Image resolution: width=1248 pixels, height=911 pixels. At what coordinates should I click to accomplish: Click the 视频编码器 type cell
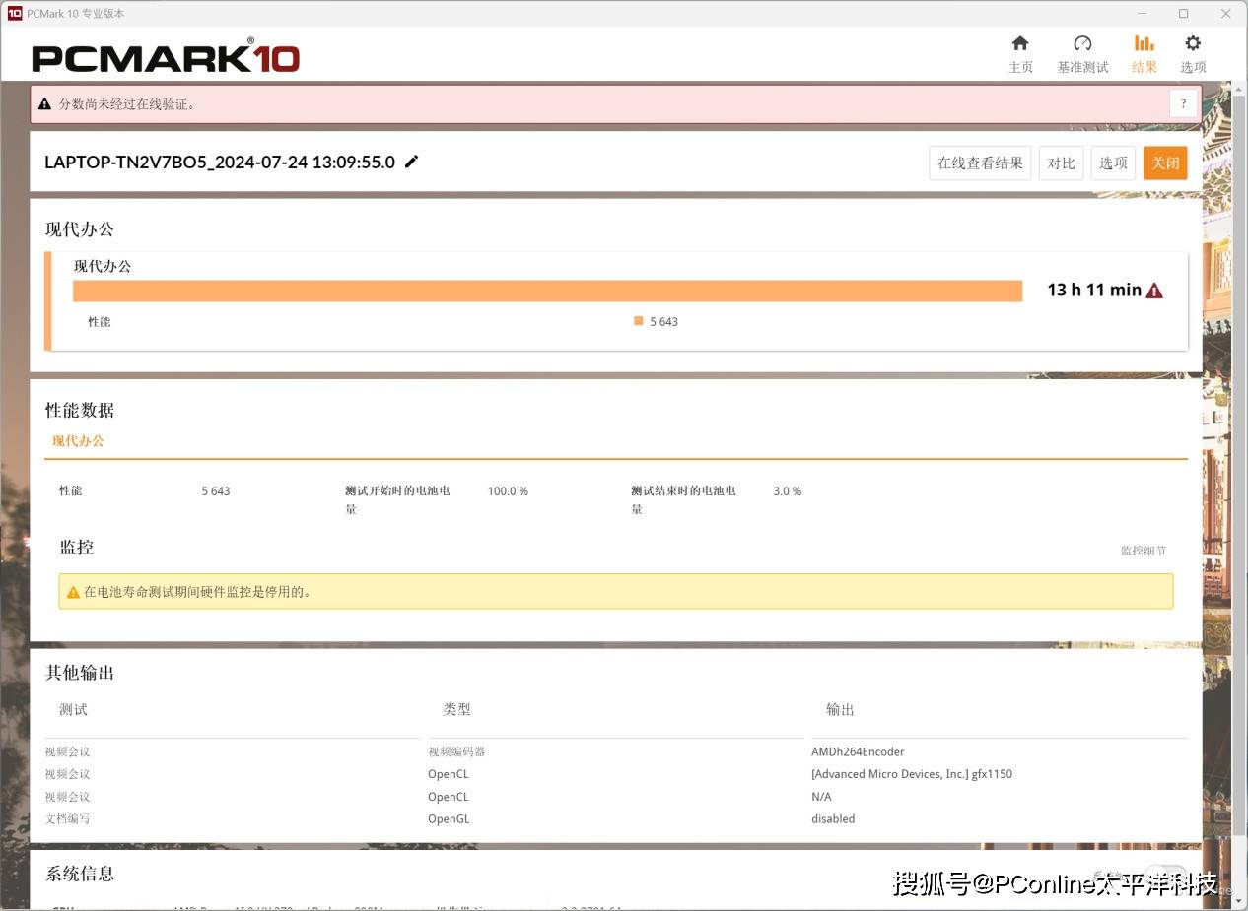pyautogui.click(x=456, y=751)
